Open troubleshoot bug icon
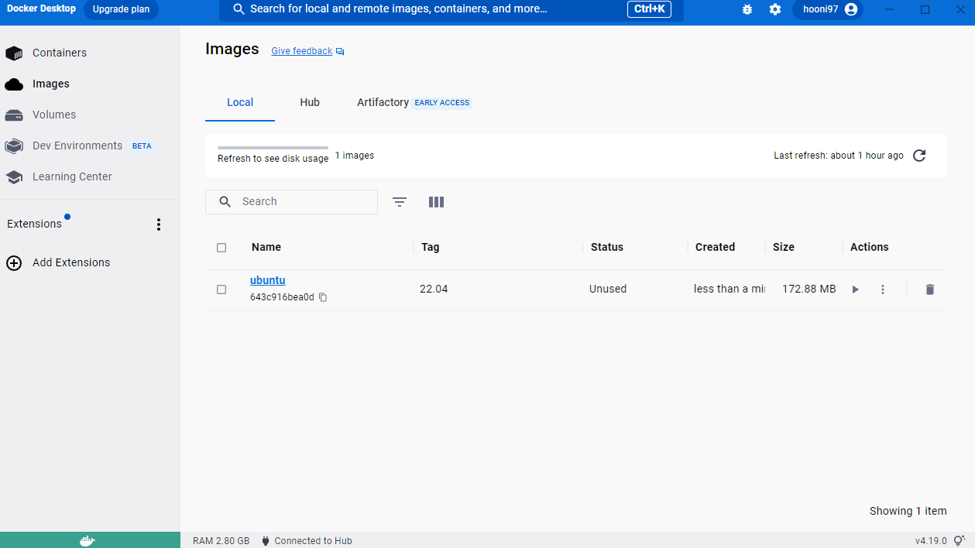The height and width of the screenshot is (548, 975). pyautogui.click(x=747, y=9)
